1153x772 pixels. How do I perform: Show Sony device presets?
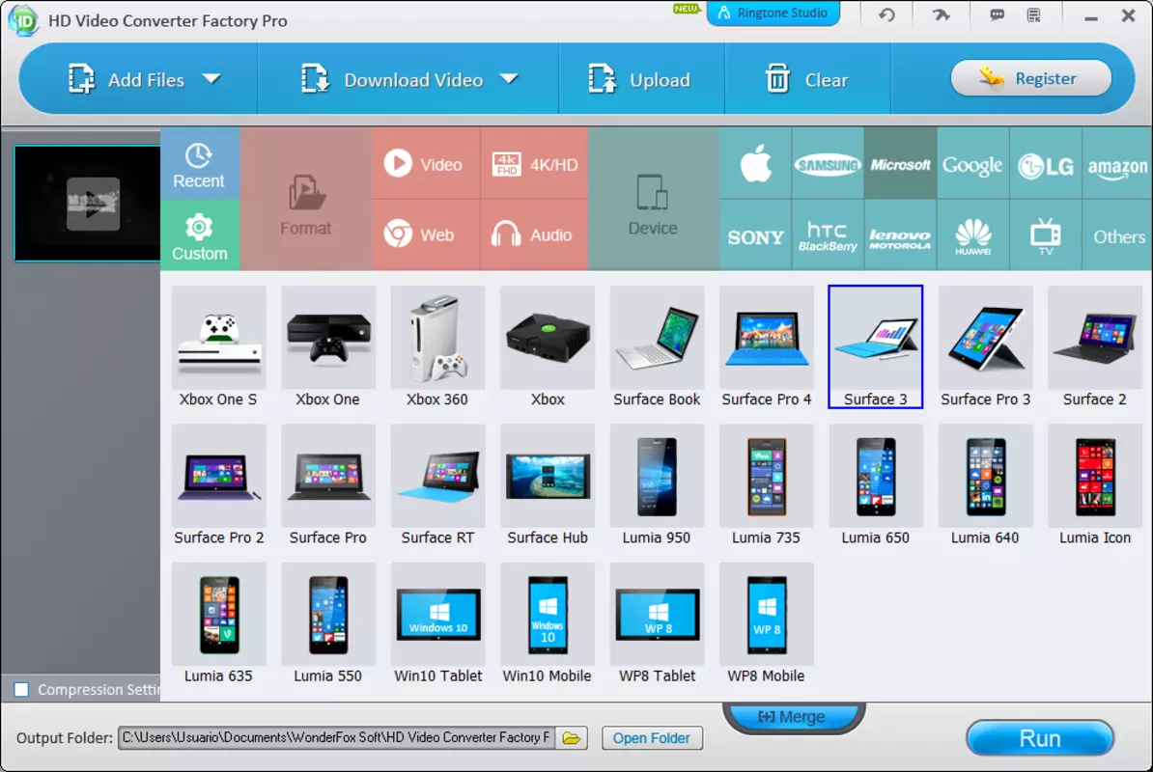755,235
